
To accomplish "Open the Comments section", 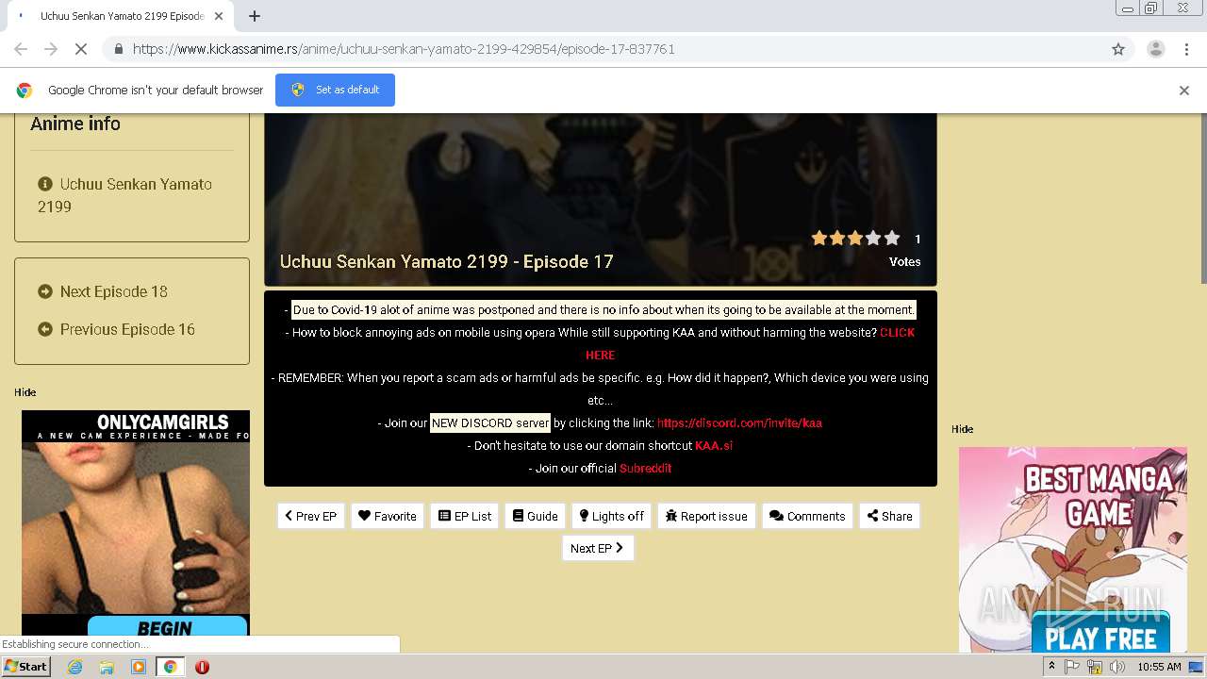I will (x=807, y=516).
